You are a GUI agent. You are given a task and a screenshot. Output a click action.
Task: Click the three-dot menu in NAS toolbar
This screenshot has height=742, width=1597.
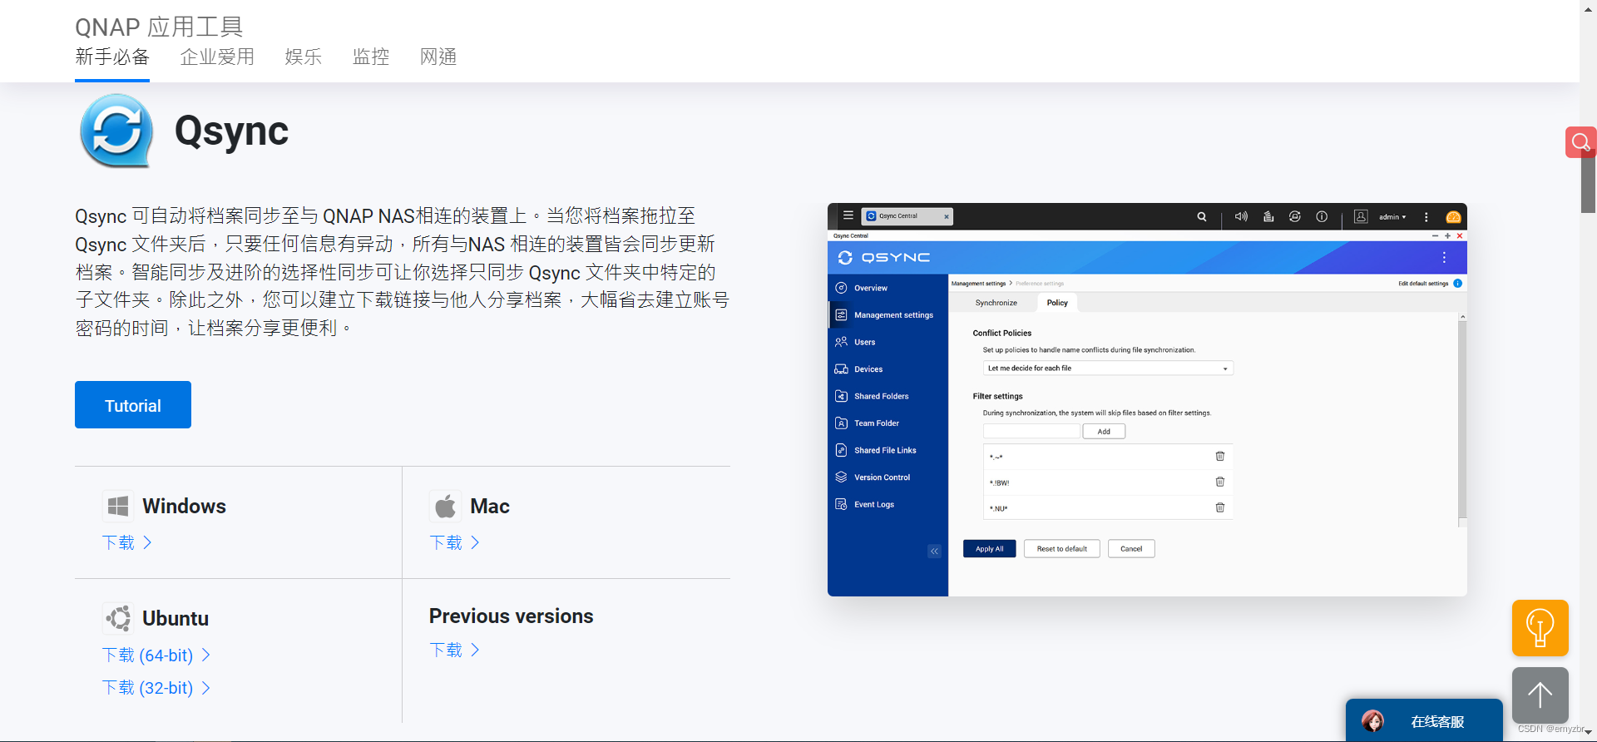pyautogui.click(x=1426, y=216)
